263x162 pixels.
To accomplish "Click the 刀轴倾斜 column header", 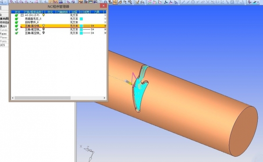I will click(63, 12).
